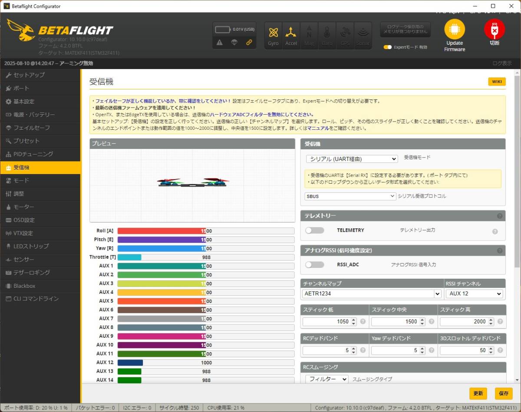Open the フェイルセーフ tab

pos(40,128)
